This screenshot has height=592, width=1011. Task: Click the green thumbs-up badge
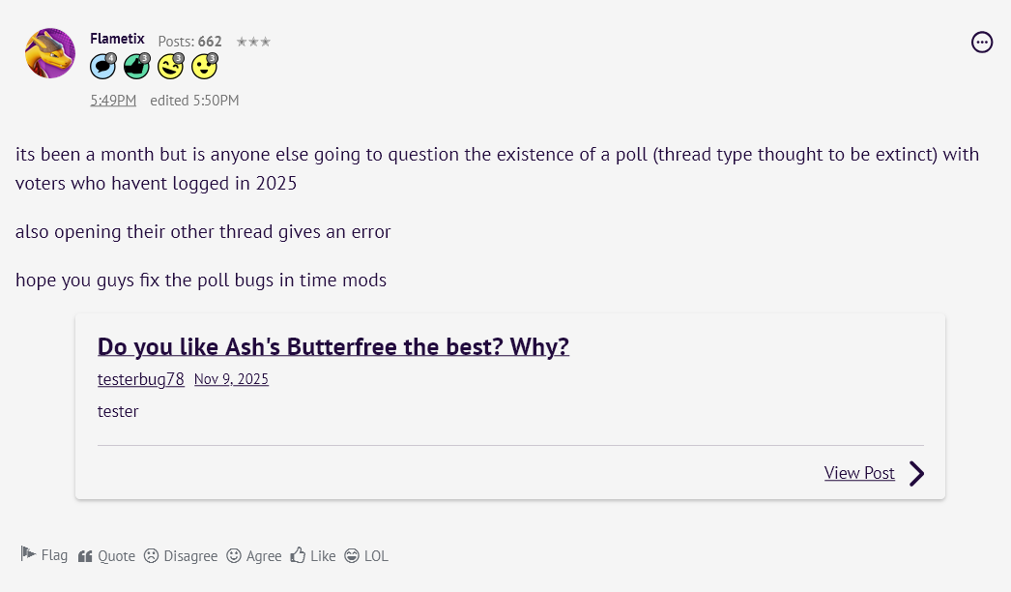coord(136,66)
